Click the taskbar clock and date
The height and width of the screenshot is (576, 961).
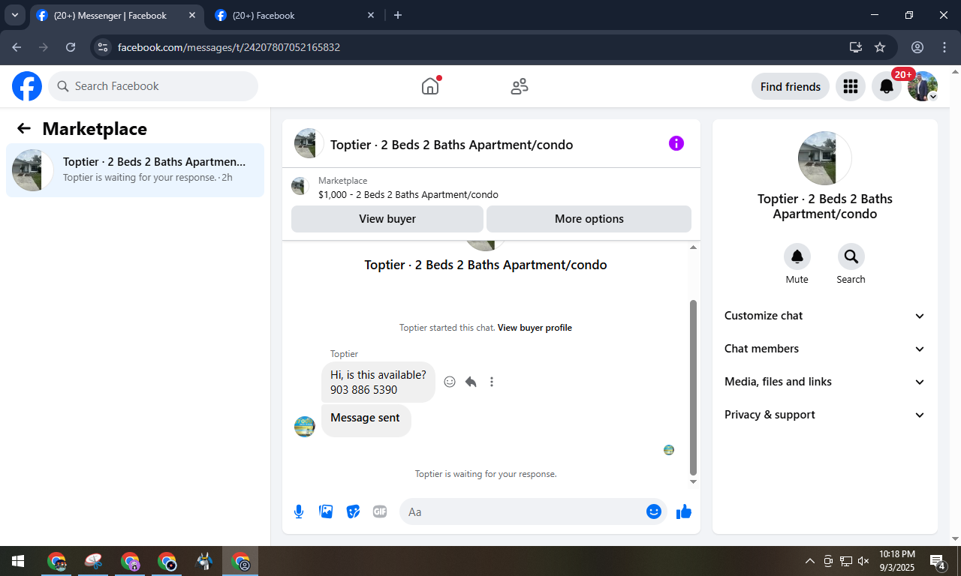click(897, 561)
